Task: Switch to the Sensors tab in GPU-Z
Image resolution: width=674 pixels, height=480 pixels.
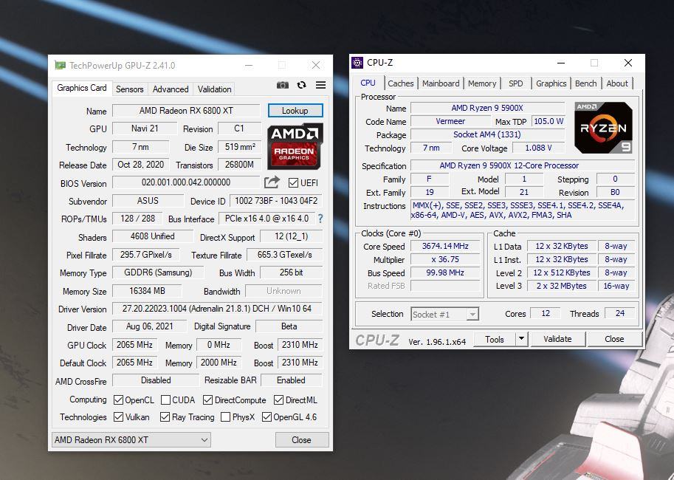Action: (x=129, y=89)
